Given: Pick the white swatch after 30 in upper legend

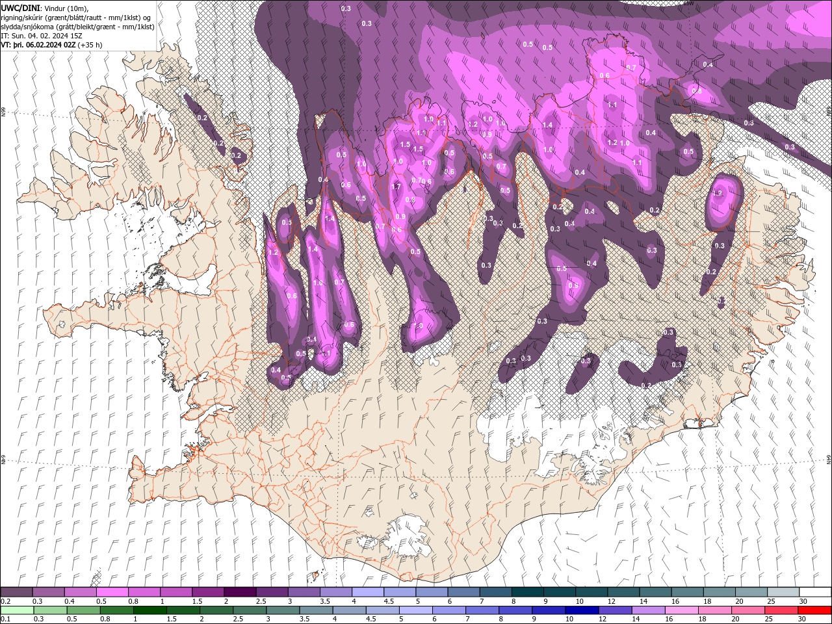Looking at the screenshot, I should point(816,592).
